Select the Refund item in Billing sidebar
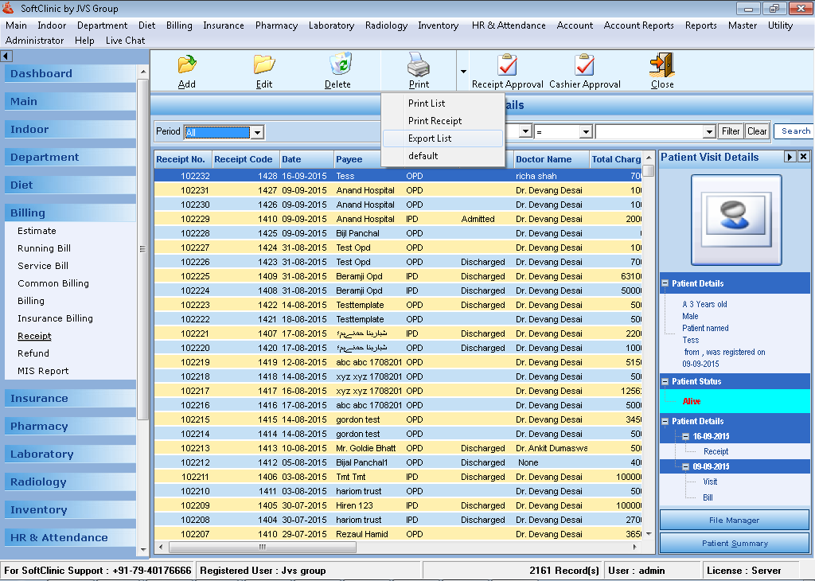 pyautogui.click(x=33, y=353)
